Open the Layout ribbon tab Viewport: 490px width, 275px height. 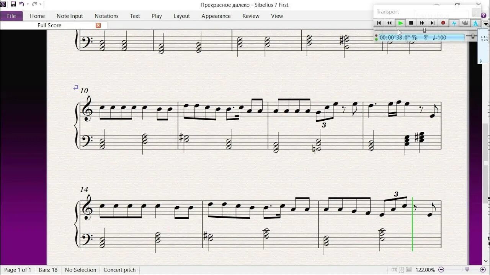[181, 16]
